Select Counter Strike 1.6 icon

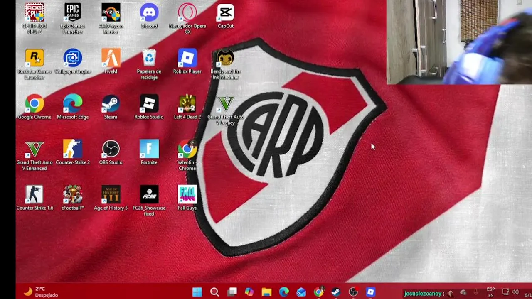click(x=34, y=198)
